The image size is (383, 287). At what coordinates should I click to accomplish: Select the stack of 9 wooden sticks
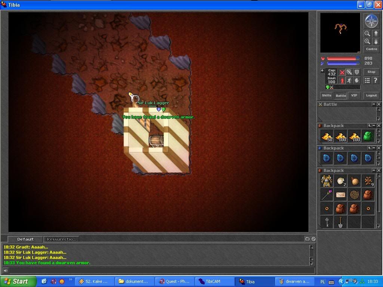click(x=368, y=181)
